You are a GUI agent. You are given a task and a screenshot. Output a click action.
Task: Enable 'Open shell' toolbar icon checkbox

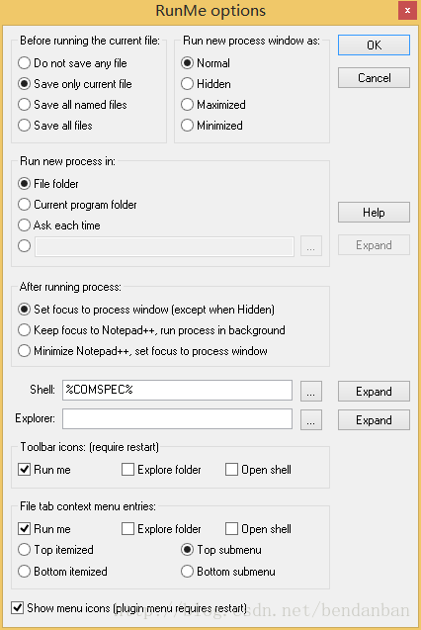tap(259, 469)
